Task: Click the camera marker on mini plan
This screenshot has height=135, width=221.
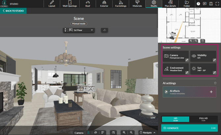Action: [x=172, y=38]
